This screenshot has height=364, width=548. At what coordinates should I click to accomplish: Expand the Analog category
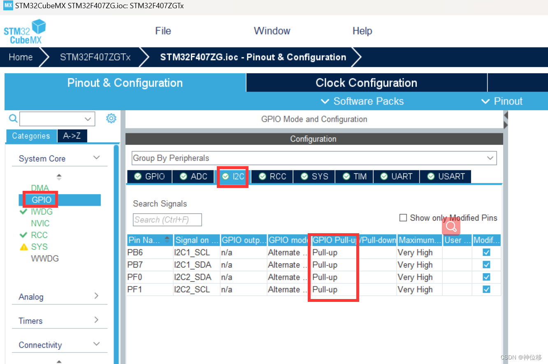pos(96,296)
